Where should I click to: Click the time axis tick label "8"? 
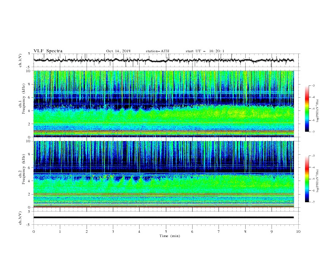(245, 232)
